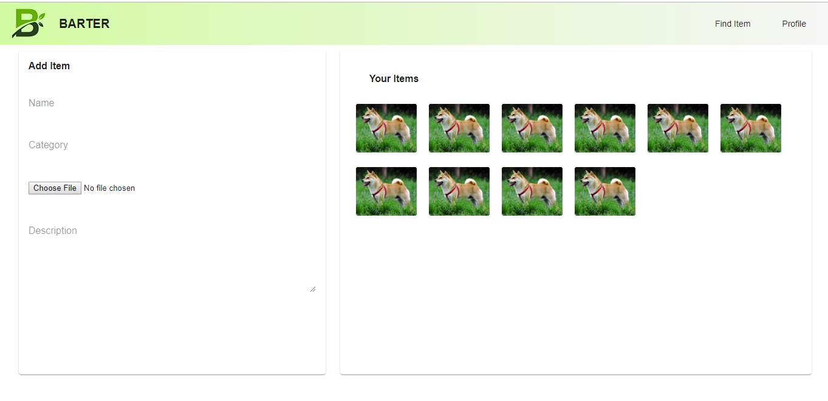Open the second item thumbnail in top row
Viewport: 828px width, 401px height.
tap(459, 128)
